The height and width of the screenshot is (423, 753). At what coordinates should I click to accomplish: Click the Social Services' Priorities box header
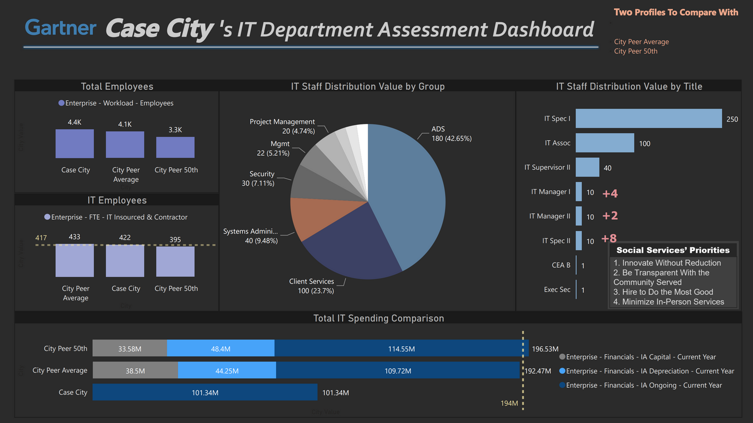[673, 250]
